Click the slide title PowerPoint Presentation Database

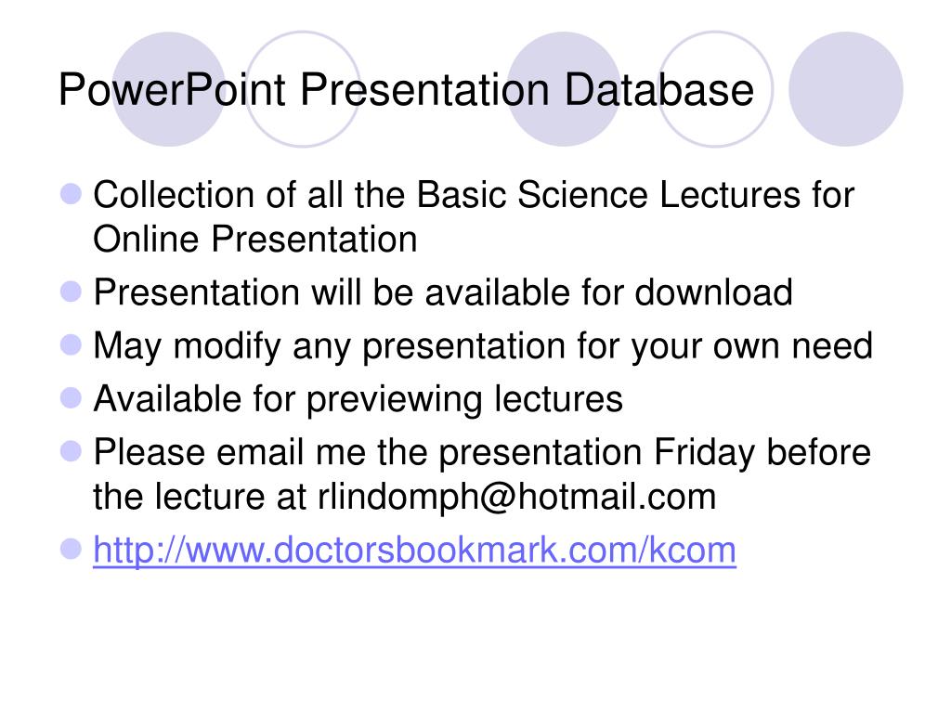[x=406, y=91]
